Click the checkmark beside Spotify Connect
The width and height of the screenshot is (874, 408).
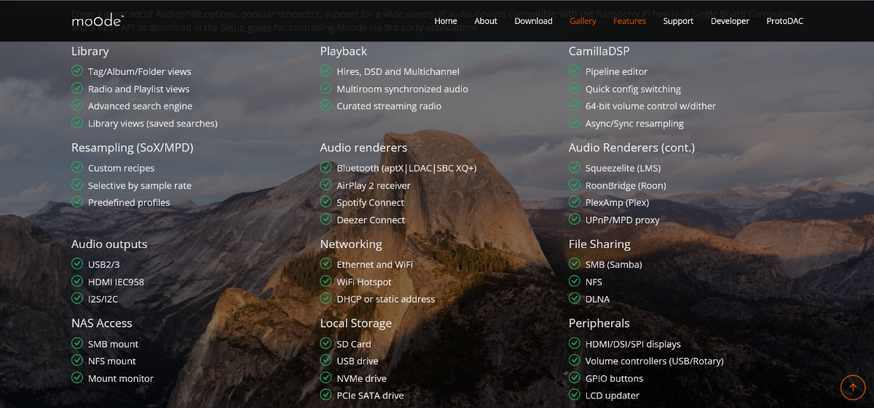[326, 202]
